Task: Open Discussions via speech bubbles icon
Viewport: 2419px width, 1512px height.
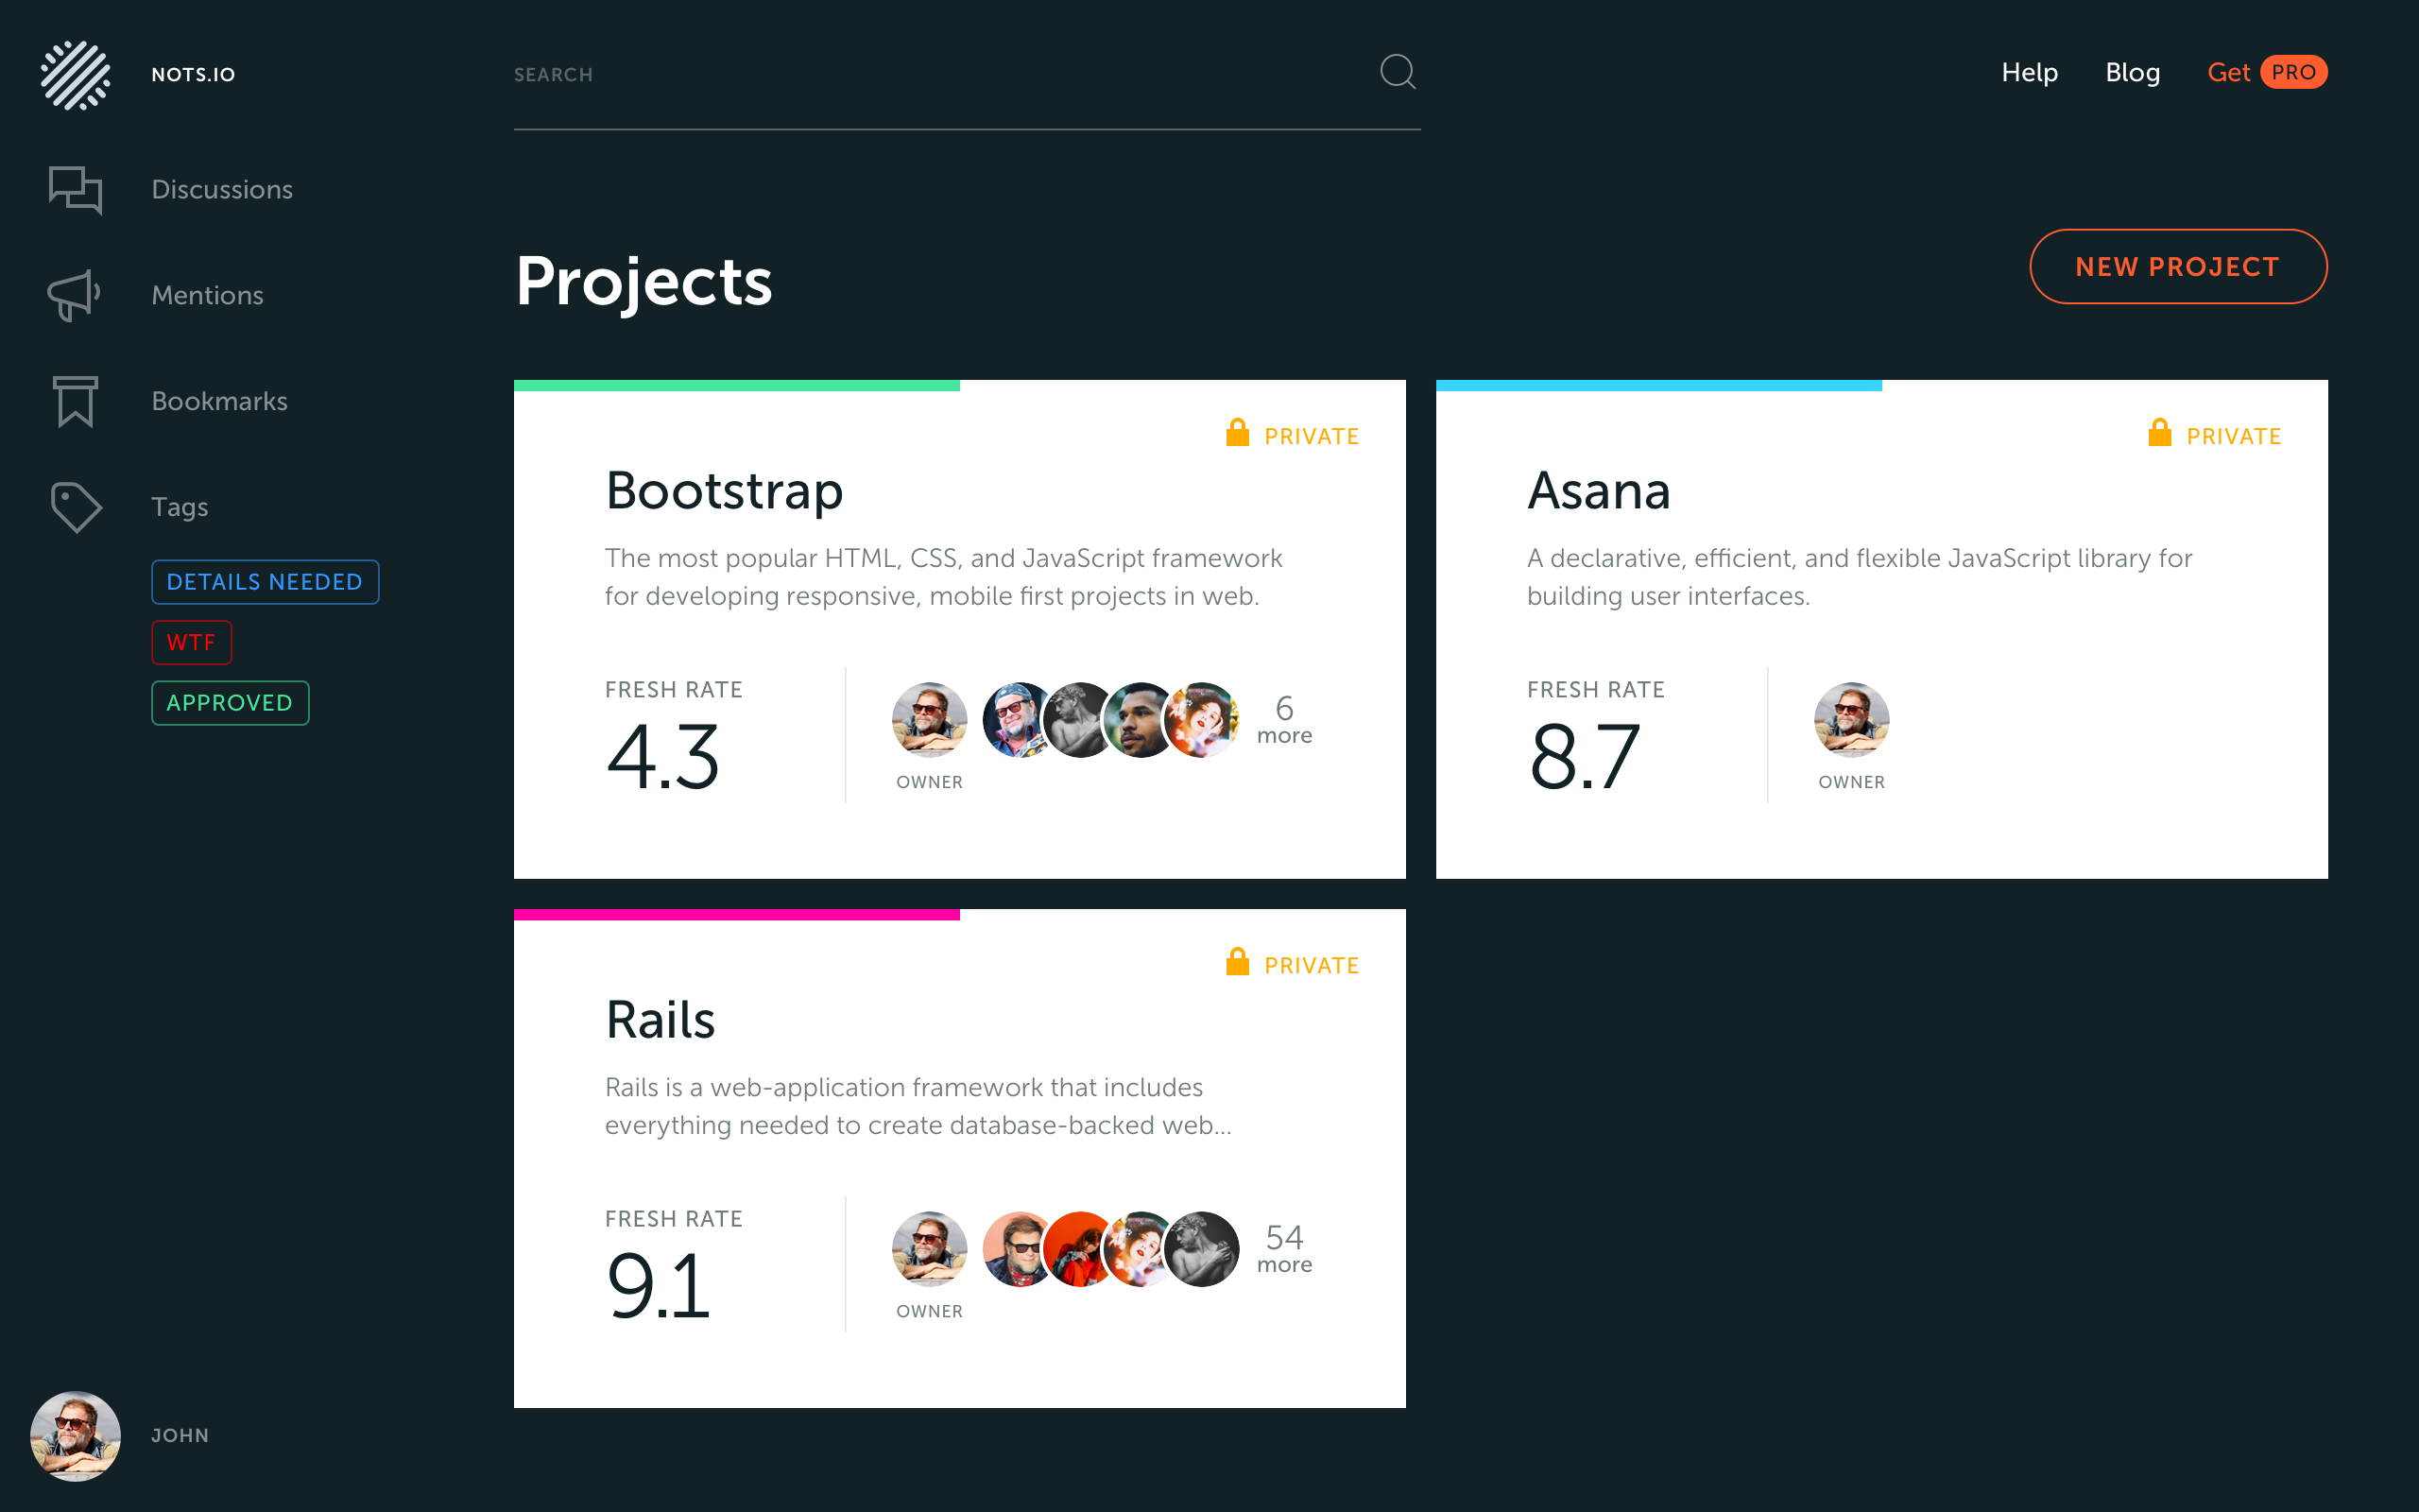Action: (x=75, y=189)
